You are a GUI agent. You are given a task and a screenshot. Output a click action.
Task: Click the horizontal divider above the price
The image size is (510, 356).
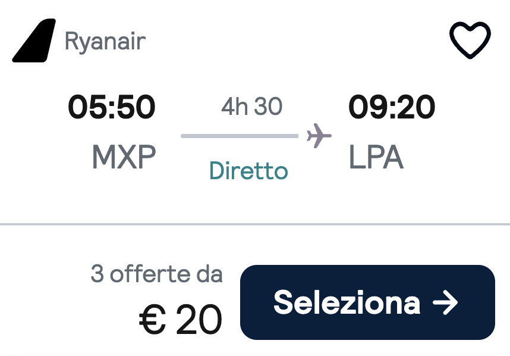click(x=255, y=224)
